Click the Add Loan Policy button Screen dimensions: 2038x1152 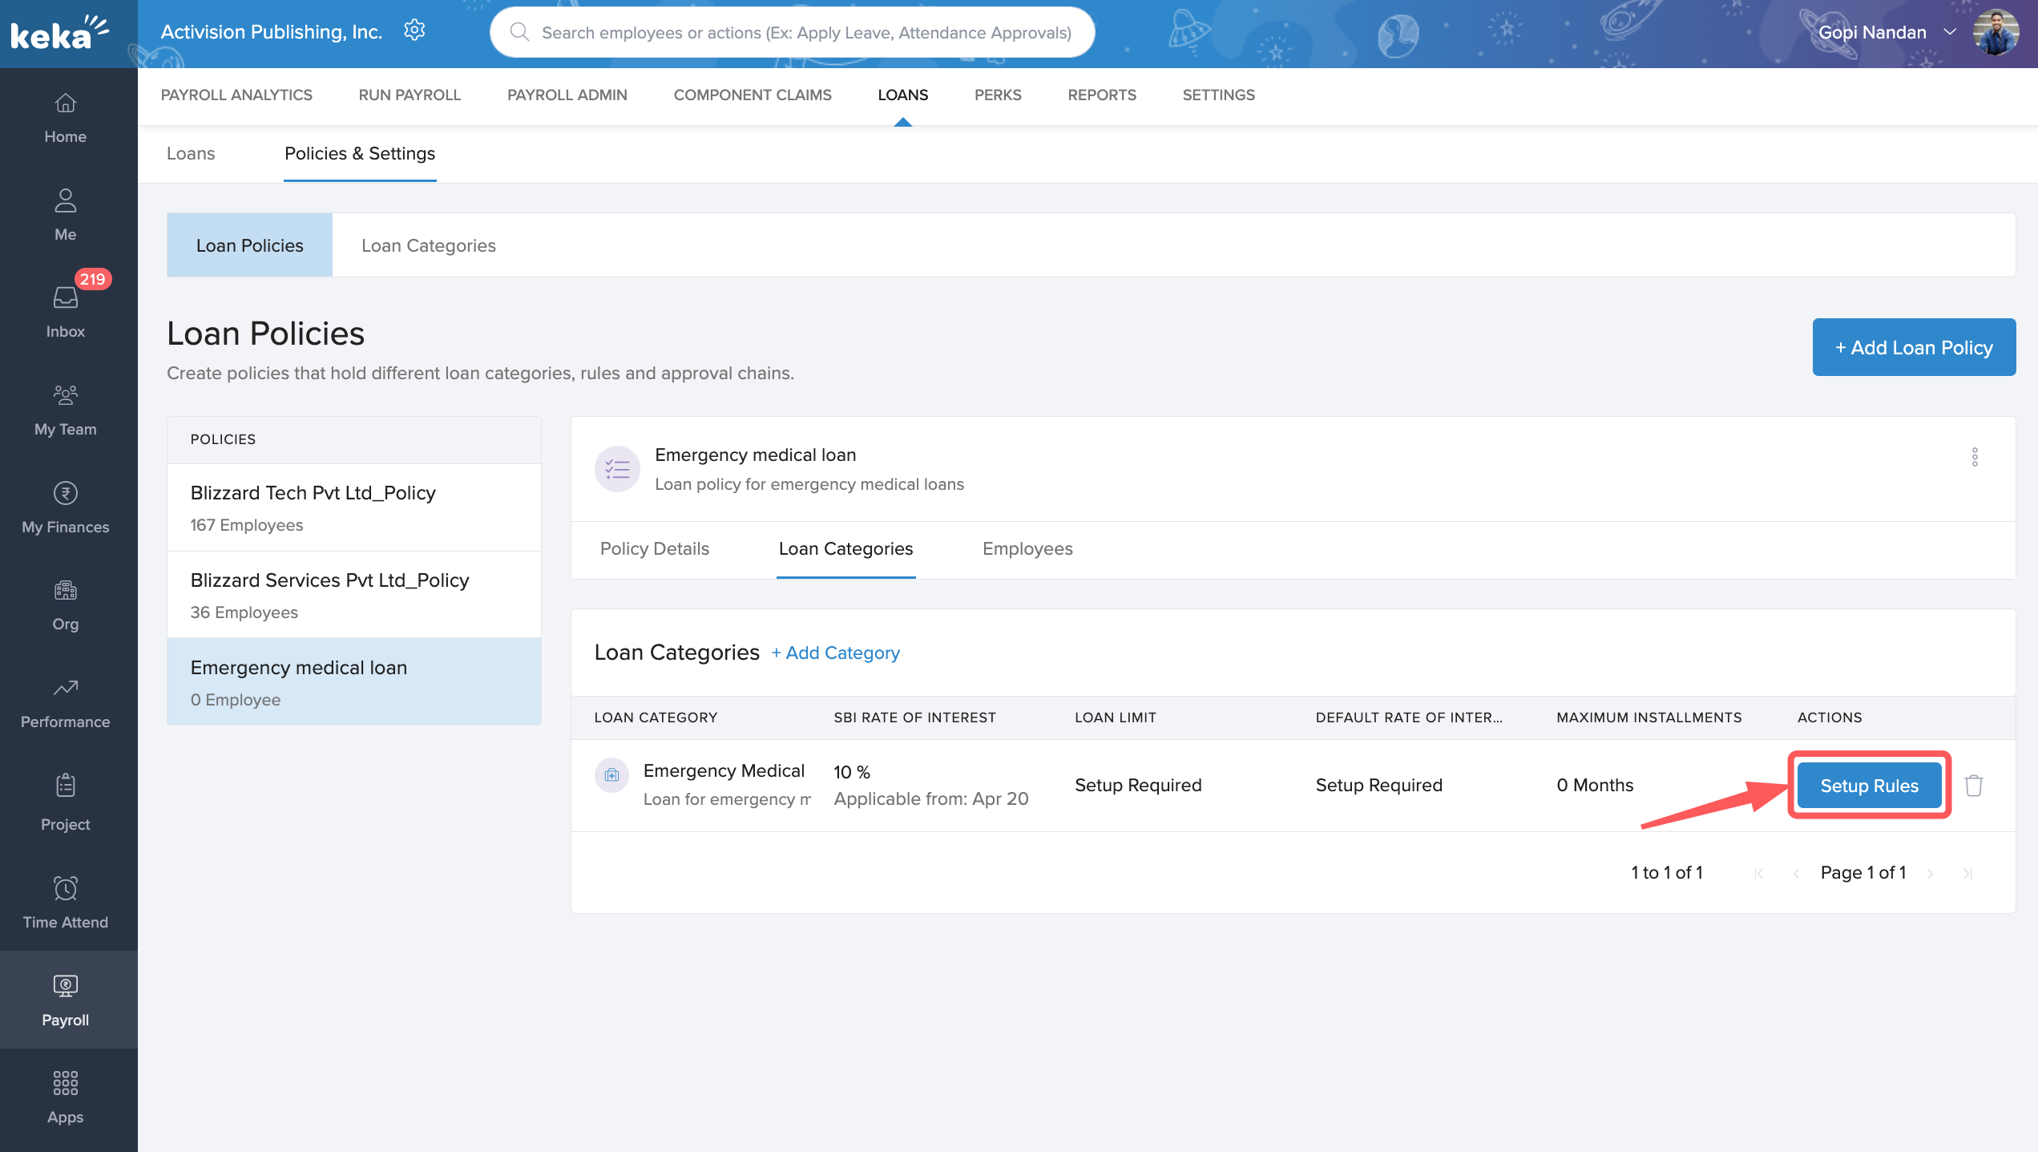coord(1913,347)
